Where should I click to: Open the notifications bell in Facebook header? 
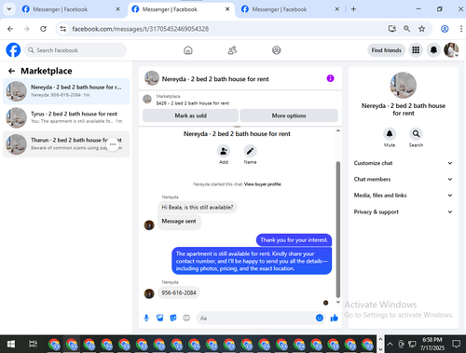[433, 50]
